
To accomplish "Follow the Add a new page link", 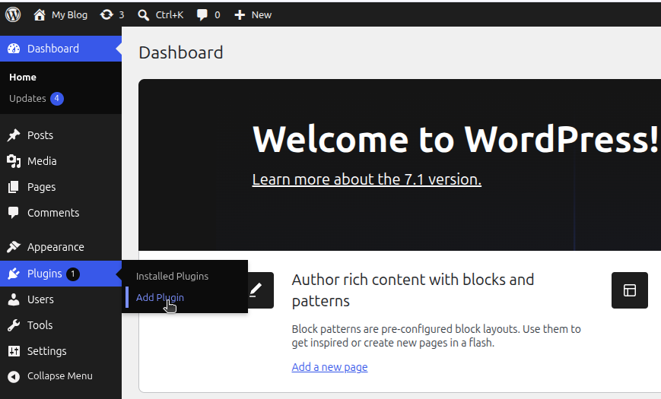I will (329, 367).
